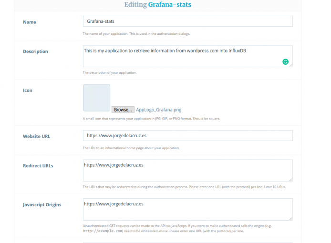This screenshot has width=331, height=243.
Task: Click help text about redirected URLs limit
Action: pos(184,187)
